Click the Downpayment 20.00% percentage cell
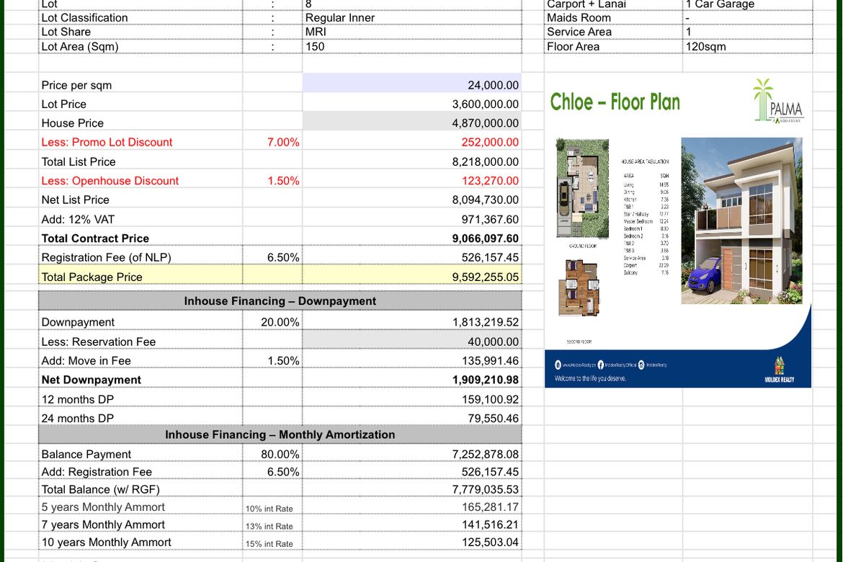Image resolution: width=843 pixels, height=562 pixels. point(272,321)
